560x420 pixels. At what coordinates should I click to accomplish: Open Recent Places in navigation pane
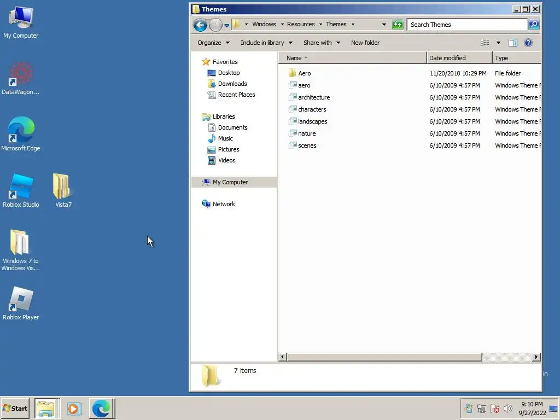236,95
